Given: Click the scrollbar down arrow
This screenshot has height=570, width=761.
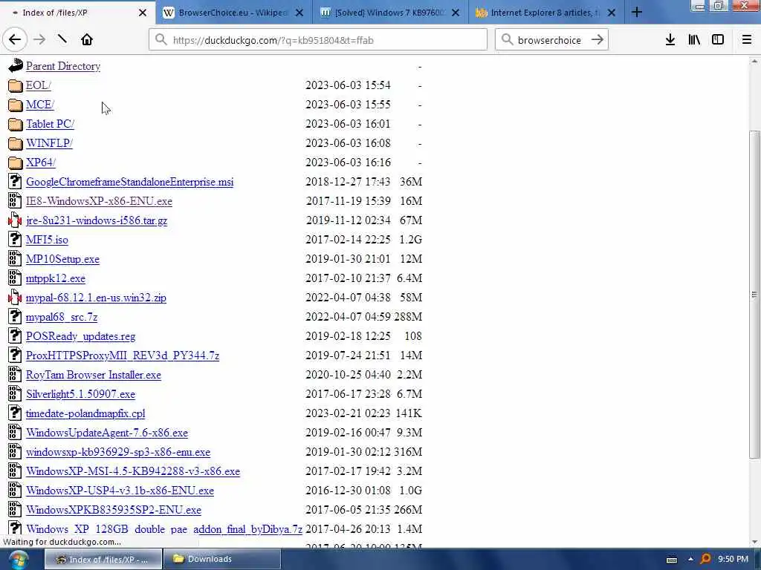Looking at the screenshot, I should point(754,542).
